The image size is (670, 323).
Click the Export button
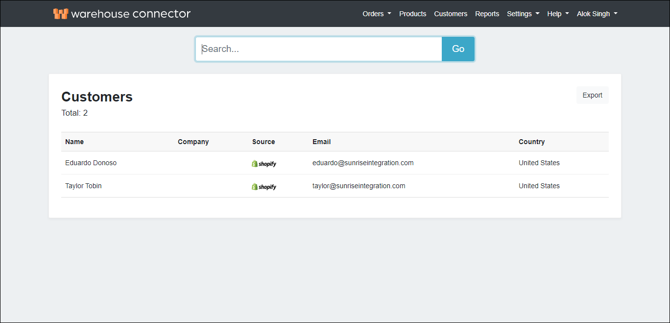coord(592,95)
